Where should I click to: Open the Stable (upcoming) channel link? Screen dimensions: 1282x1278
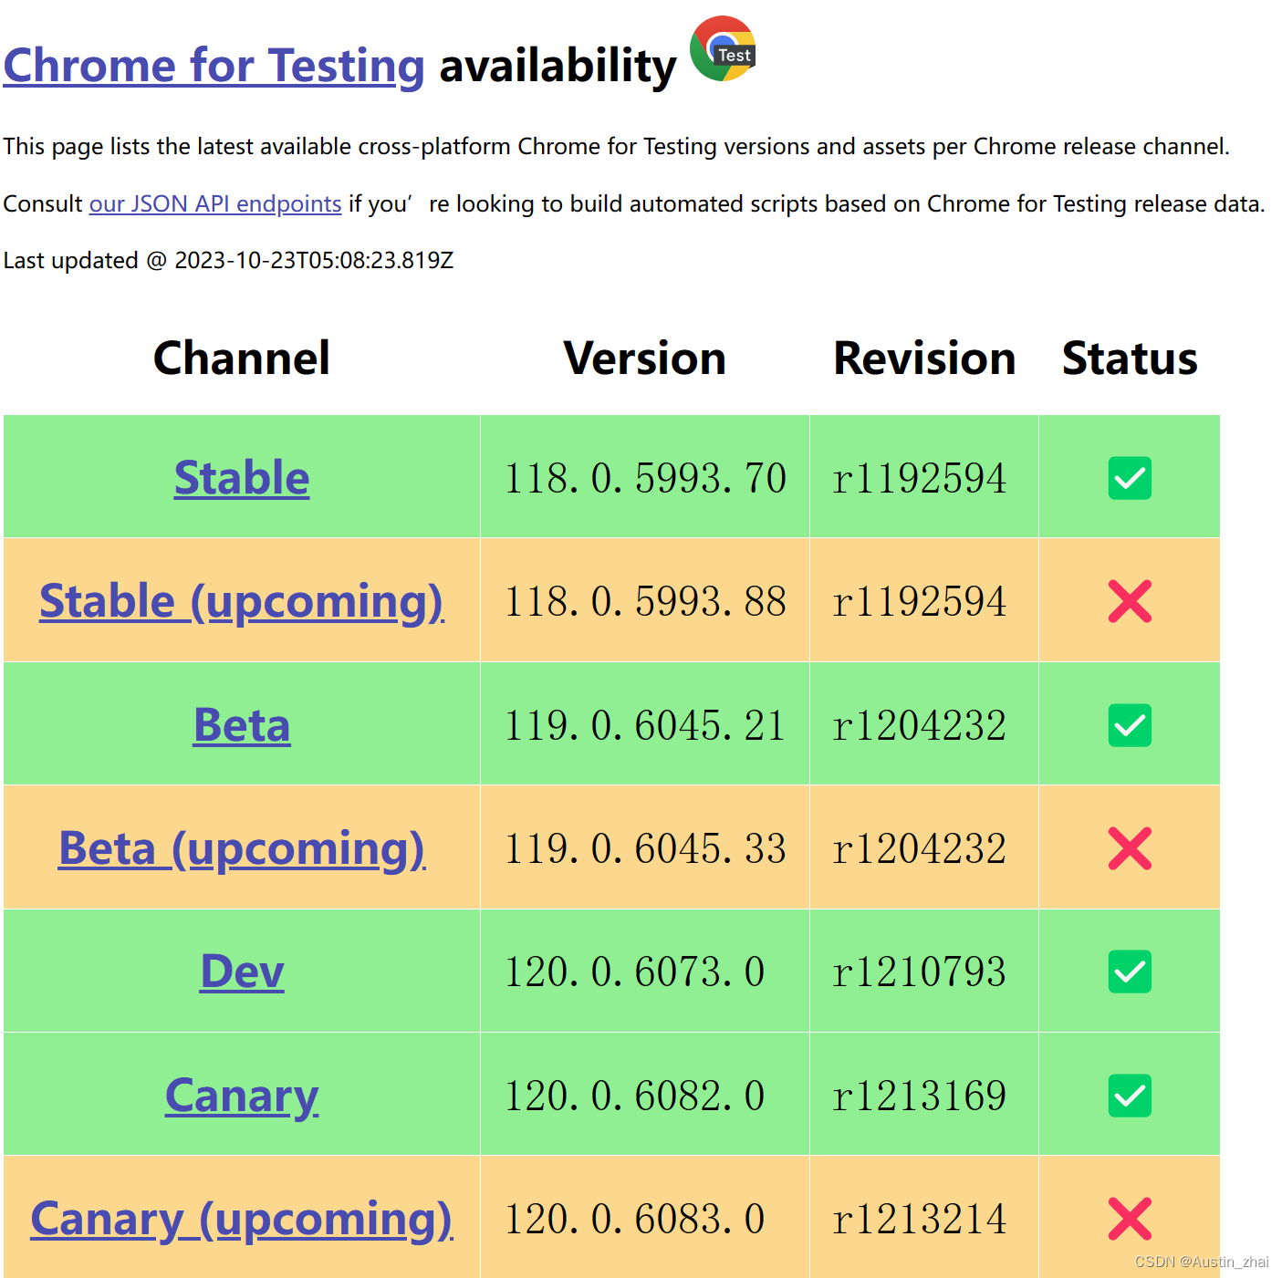(x=242, y=601)
